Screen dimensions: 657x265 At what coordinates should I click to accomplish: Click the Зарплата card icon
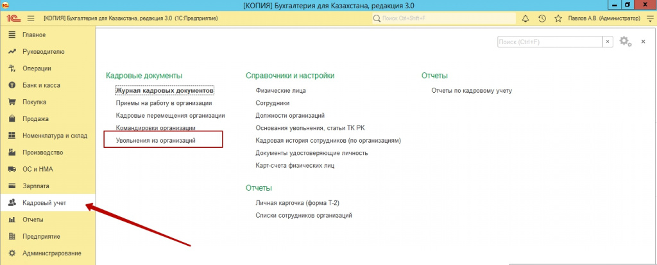(x=12, y=186)
